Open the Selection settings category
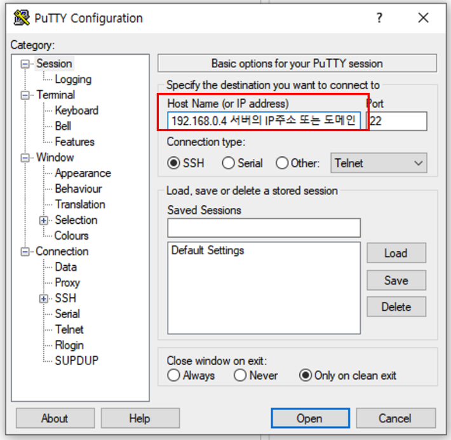This screenshot has height=440, width=451. pos(76,220)
